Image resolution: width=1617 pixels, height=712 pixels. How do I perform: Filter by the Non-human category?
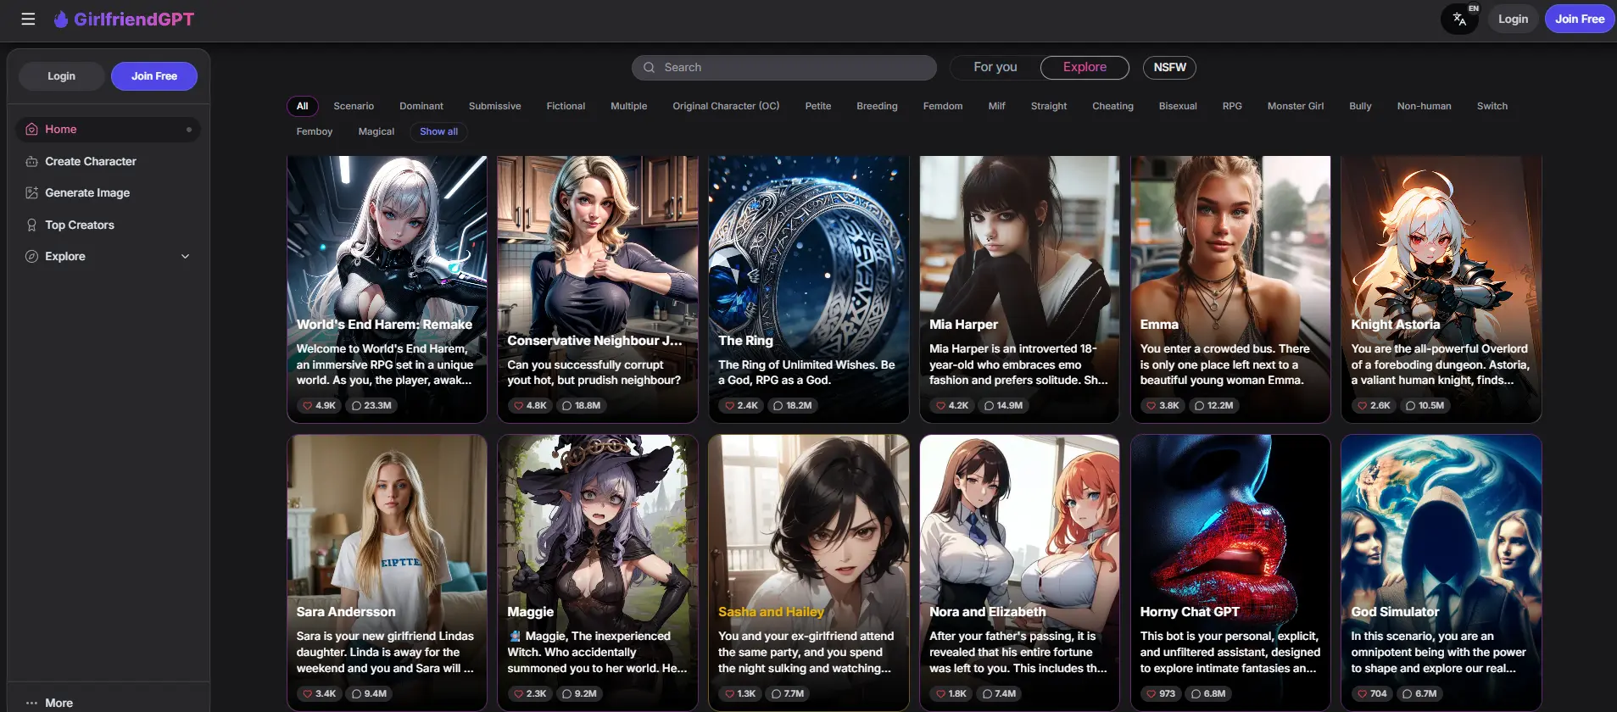[x=1424, y=106]
